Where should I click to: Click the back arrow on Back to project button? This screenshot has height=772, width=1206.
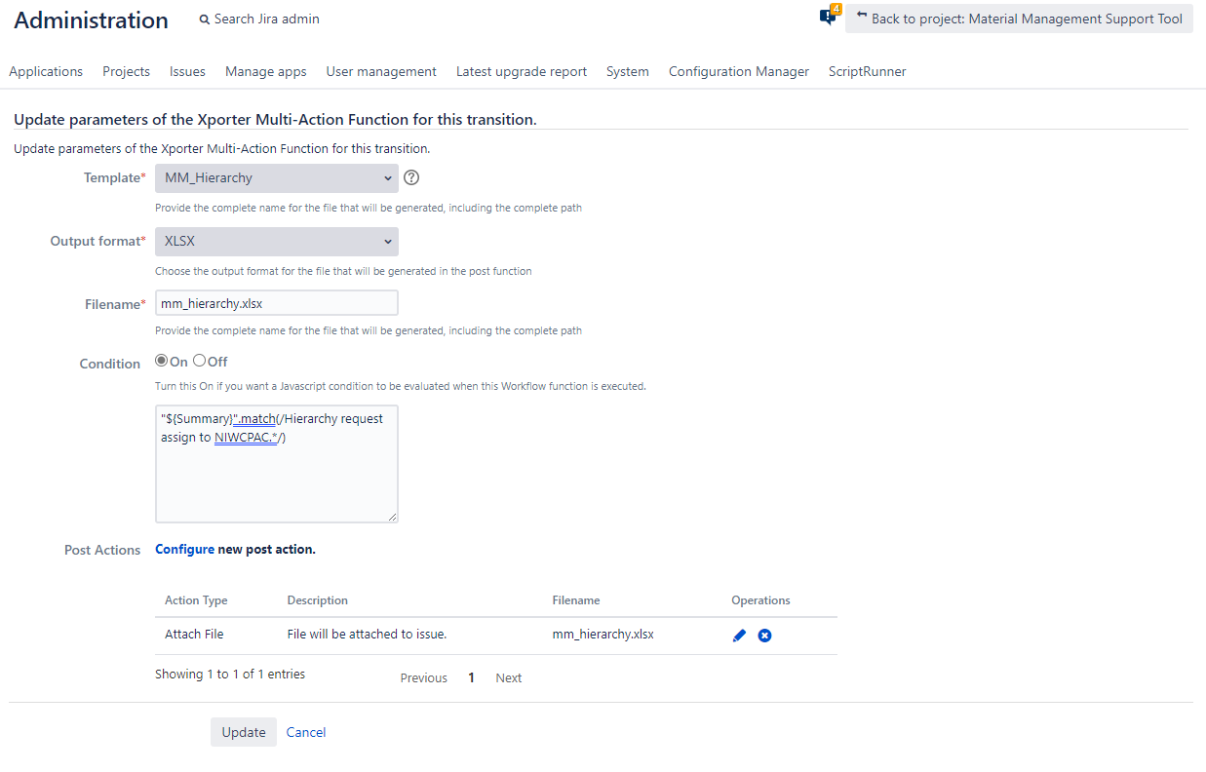point(862,17)
